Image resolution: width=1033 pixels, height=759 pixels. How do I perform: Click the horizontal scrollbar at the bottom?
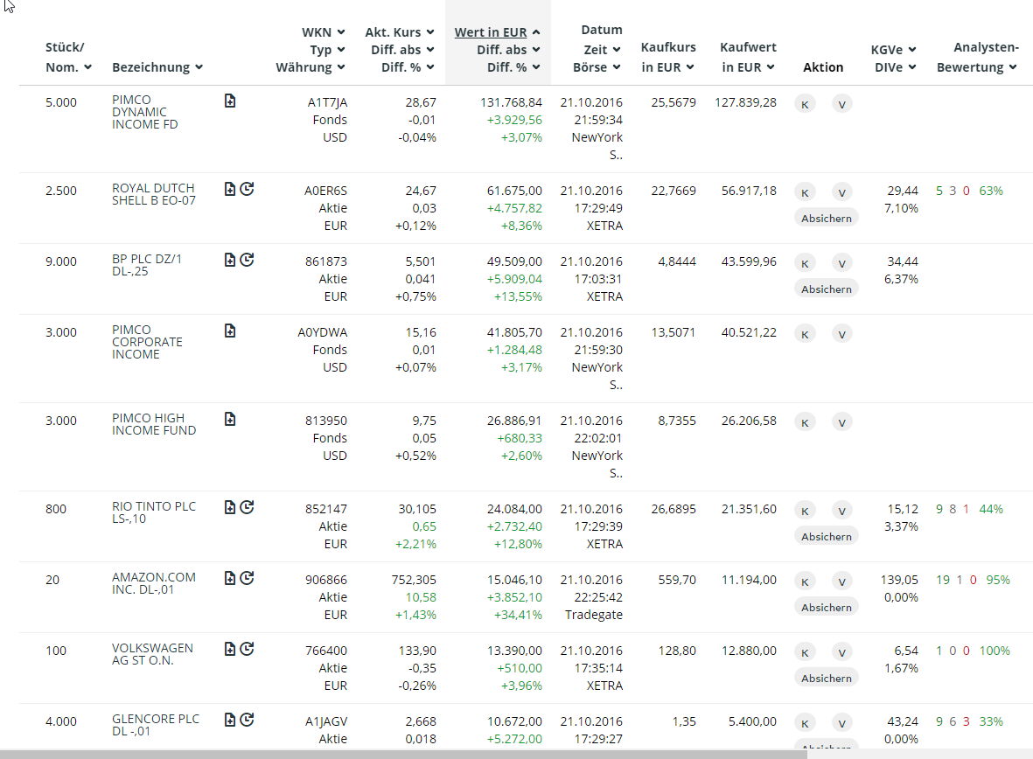[x=516, y=754]
